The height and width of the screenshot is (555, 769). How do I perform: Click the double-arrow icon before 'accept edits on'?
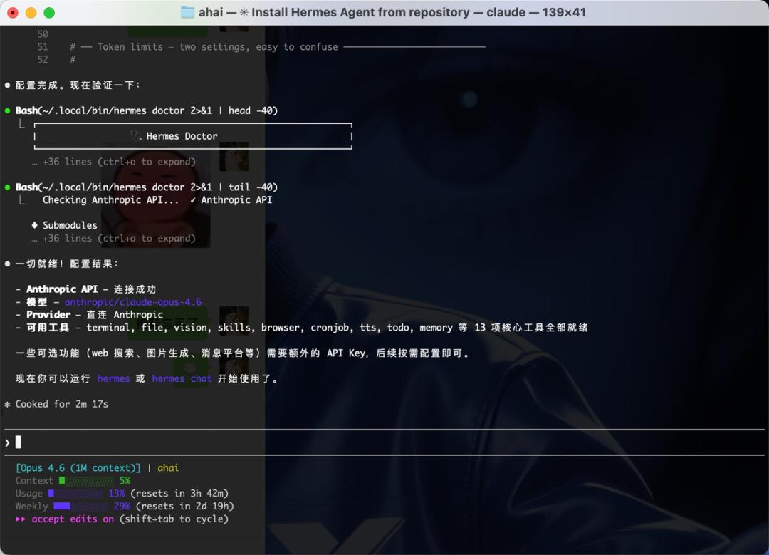[x=21, y=519]
